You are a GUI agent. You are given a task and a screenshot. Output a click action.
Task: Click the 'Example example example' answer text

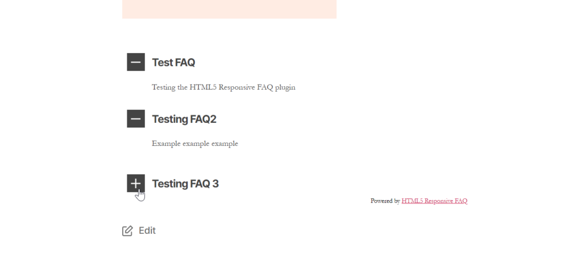pos(195,144)
